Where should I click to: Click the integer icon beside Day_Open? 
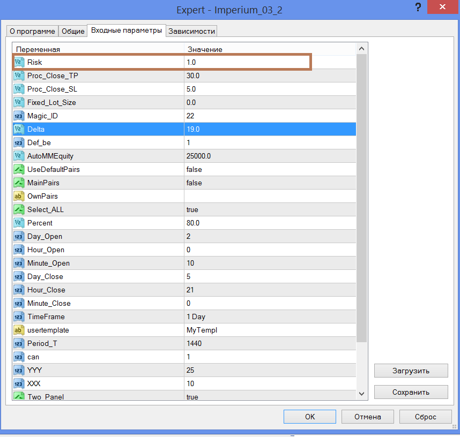pos(19,237)
